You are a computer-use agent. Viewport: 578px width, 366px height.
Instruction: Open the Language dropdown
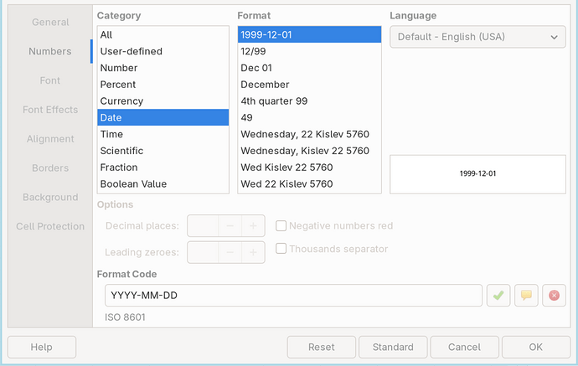pyautogui.click(x=477, y=37)
